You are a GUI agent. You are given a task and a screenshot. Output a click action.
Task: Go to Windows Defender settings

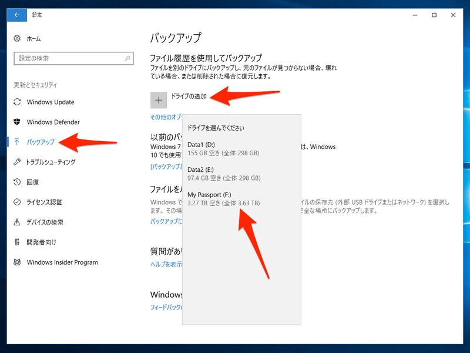click(53, 122)
